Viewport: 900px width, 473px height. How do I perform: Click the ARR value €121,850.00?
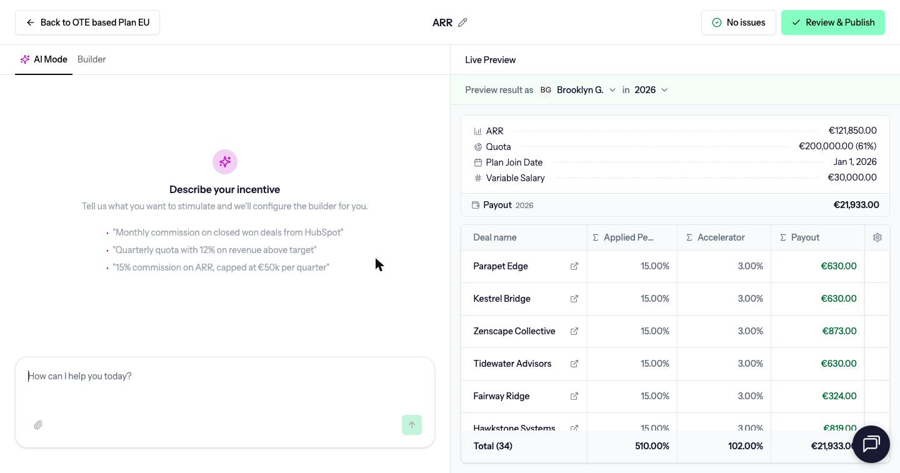click(x=852, y=131)
